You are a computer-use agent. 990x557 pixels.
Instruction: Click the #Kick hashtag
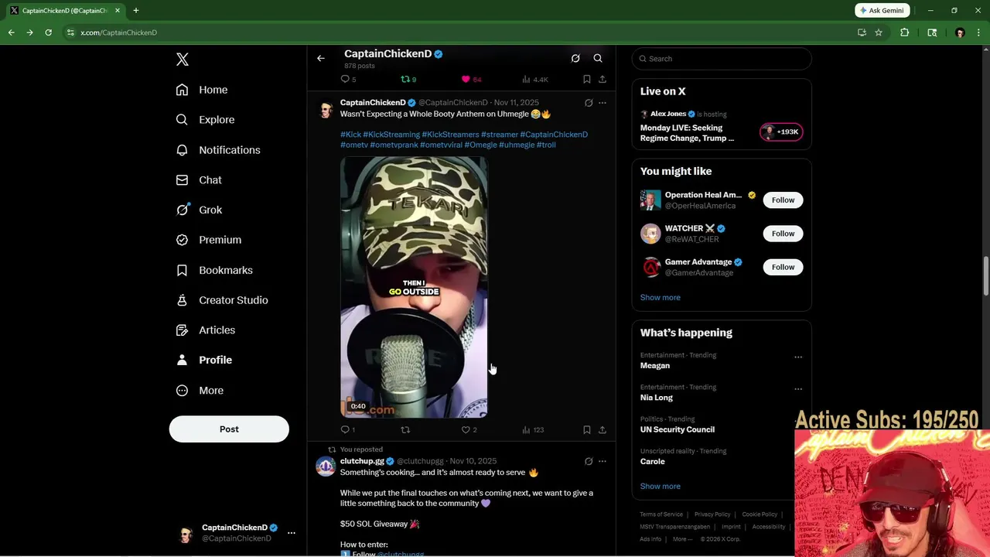pos(350,135)
